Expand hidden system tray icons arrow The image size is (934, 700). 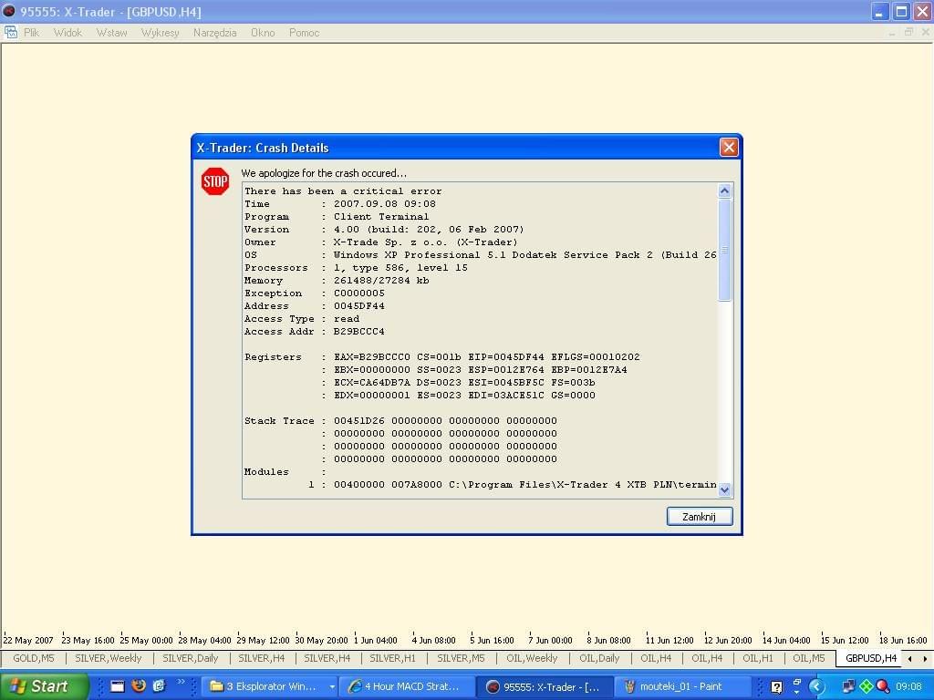click(816, 687)
